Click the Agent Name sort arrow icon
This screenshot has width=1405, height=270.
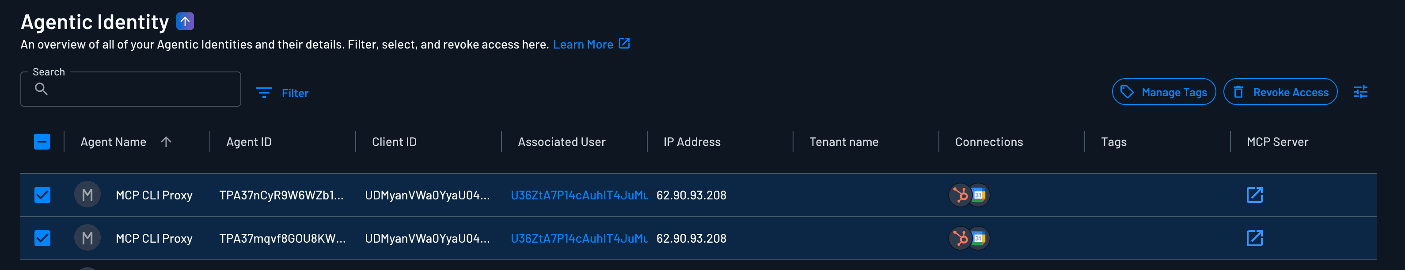167,142
